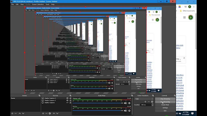Toggle the lock on Display Capture 2
Screen dimensions: 207x116
pos(70,100)
